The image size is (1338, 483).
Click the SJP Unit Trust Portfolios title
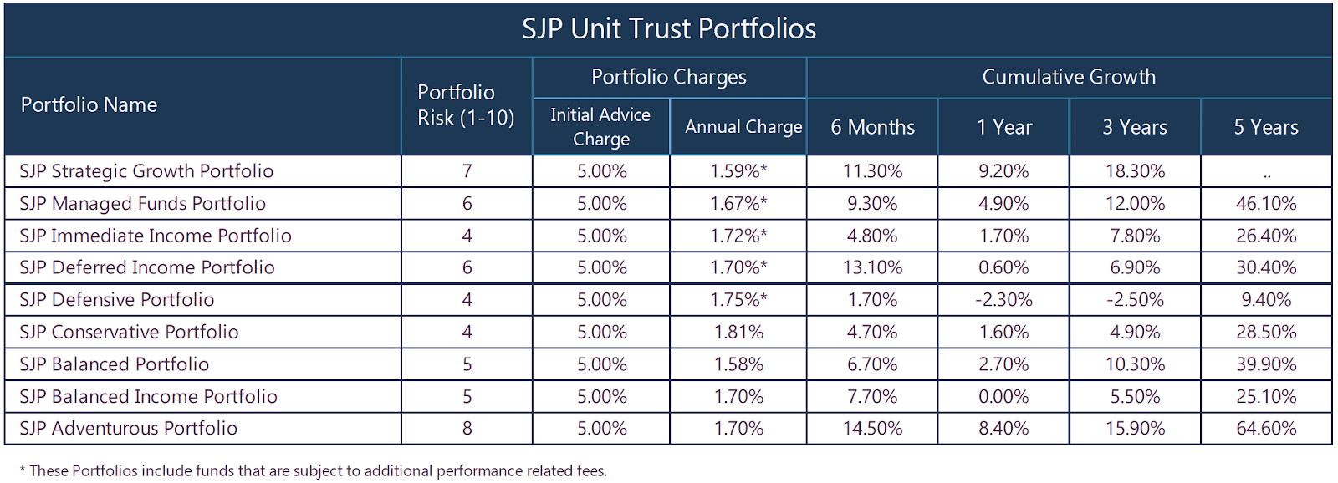[x=669, y=29]
